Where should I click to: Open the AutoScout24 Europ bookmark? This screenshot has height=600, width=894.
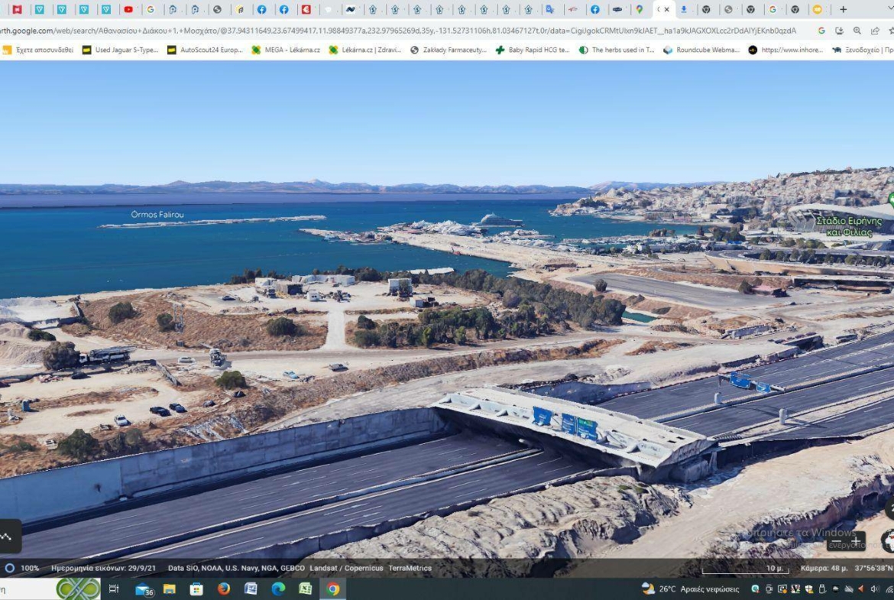tap(205, 50)
